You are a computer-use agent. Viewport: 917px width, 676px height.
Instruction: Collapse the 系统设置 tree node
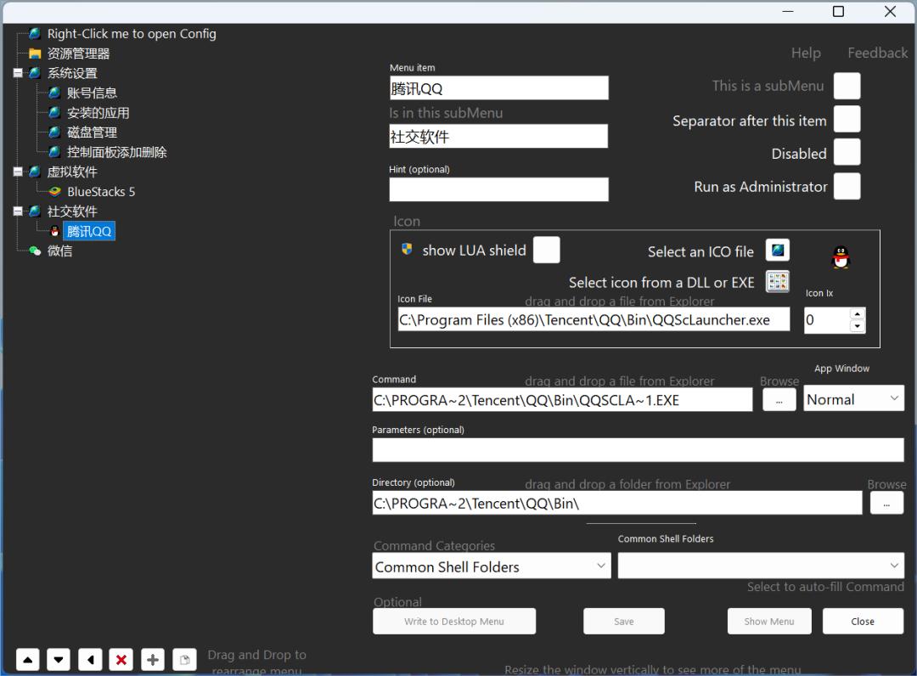click(18, 73)
